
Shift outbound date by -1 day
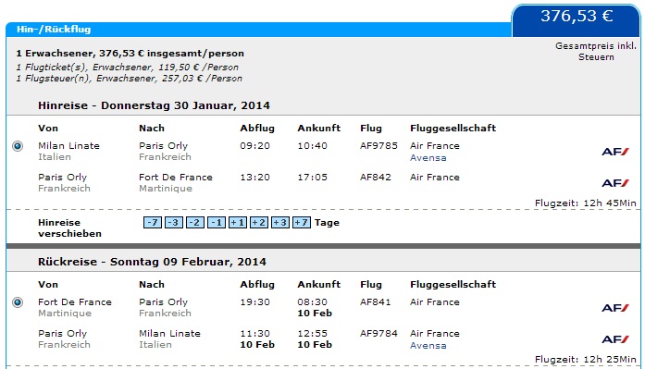217,223
